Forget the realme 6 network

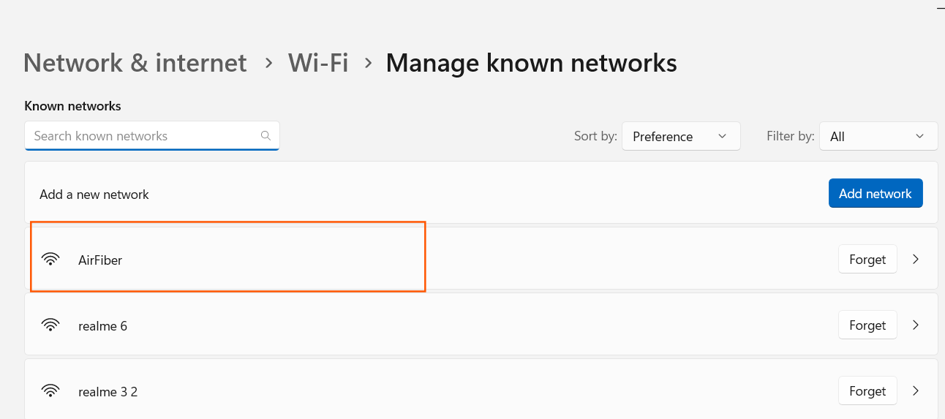pyautogui.click(x=867, y=325)
